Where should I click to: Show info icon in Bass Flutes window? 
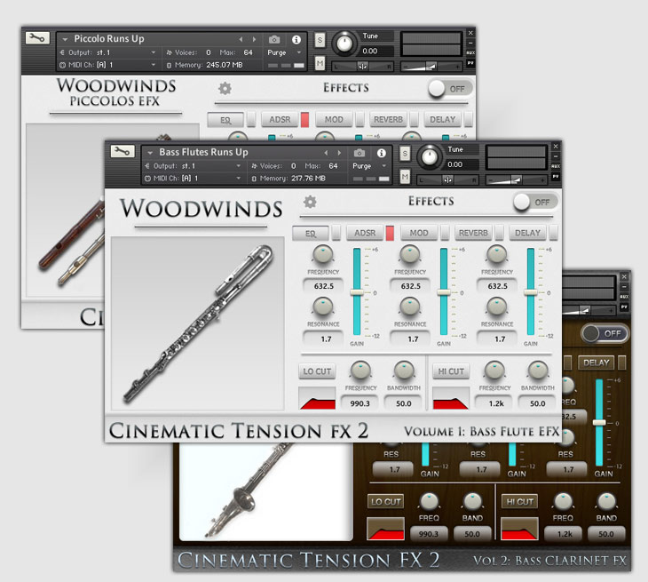(x=381, y=154)
